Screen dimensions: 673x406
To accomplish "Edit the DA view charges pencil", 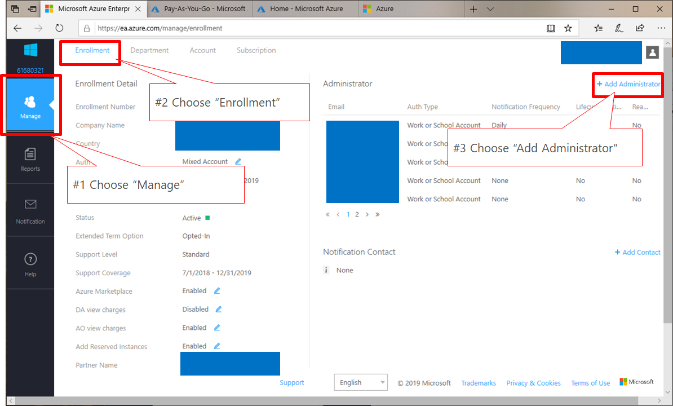I will point(219,310).
